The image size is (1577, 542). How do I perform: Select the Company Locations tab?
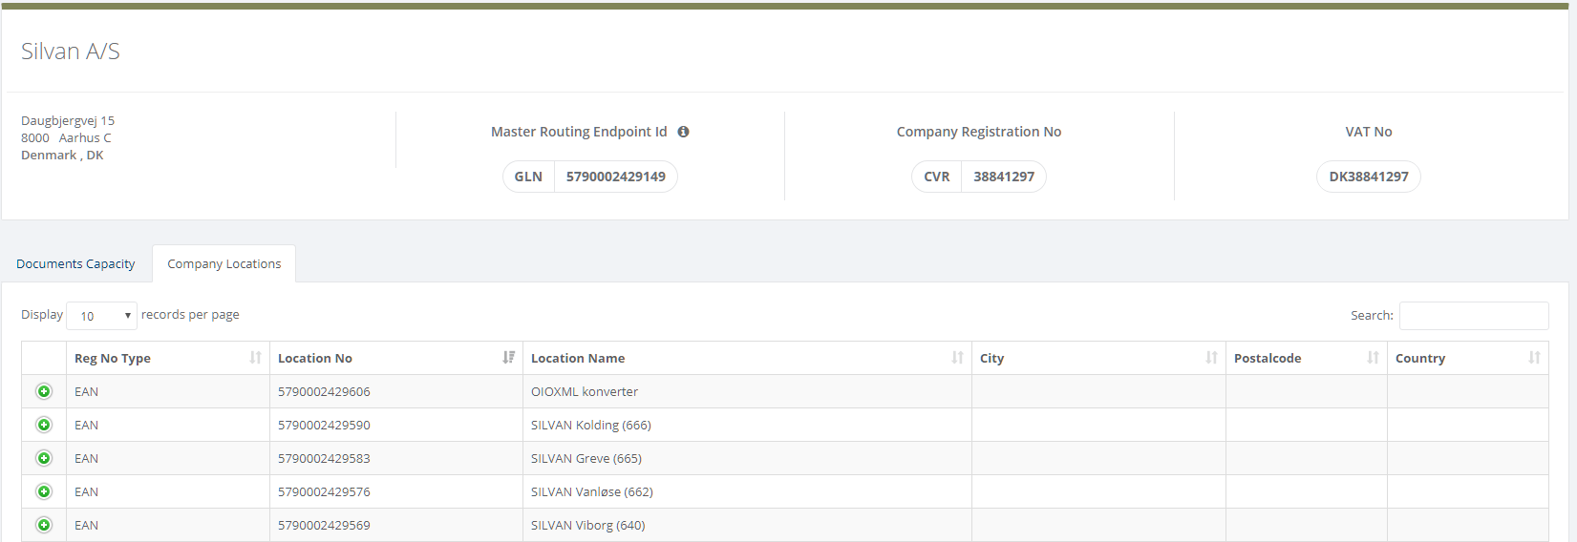point(224,264)
